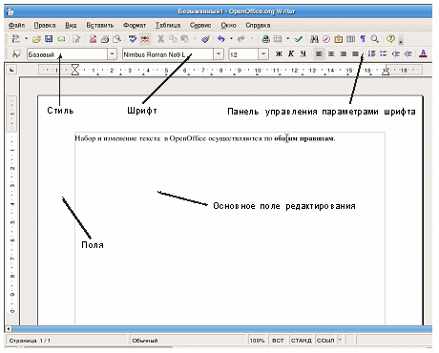
Task: Click the Insert Table grid icon
Action: tap(278, 39)
